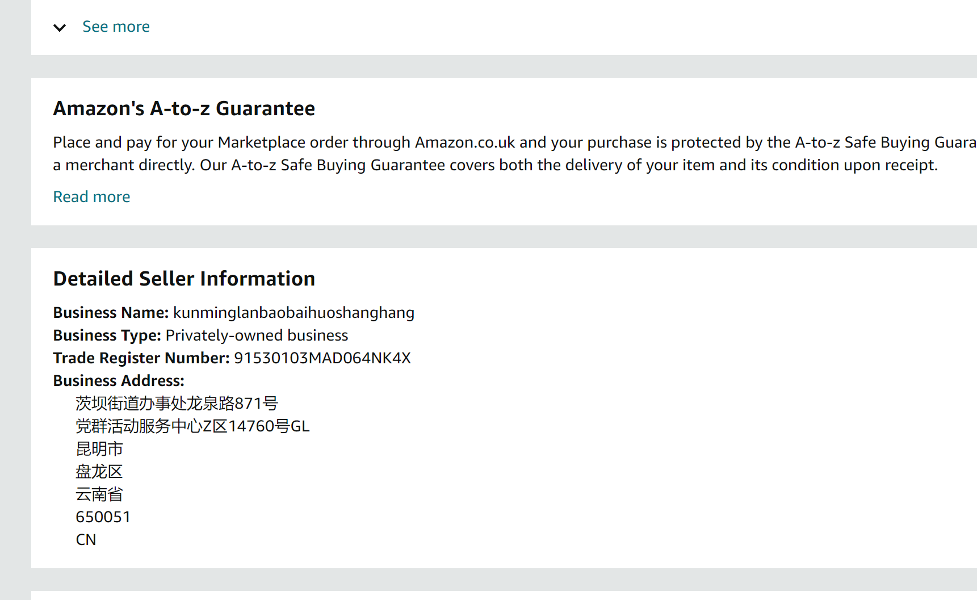
Task: Click the Privately-owned business text
Action: [257, 335]
